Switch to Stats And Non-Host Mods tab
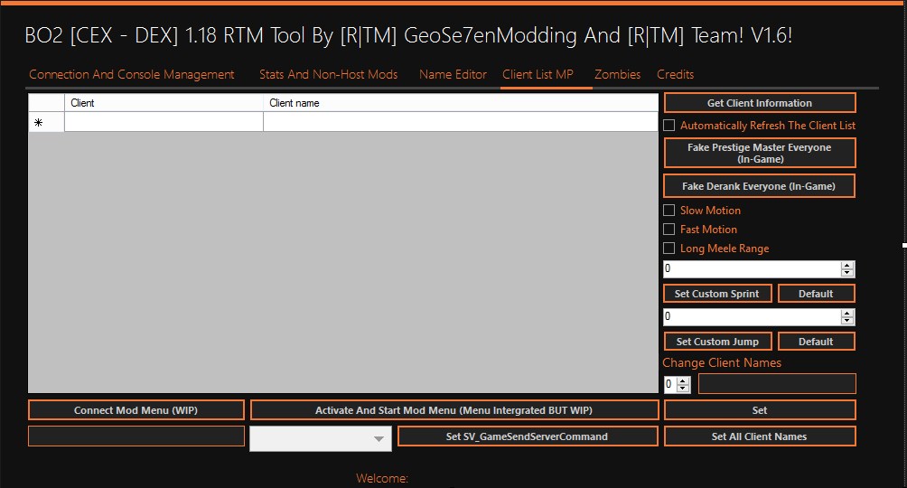The width and height of the screenshot is (907, 488). pos(328,75)
